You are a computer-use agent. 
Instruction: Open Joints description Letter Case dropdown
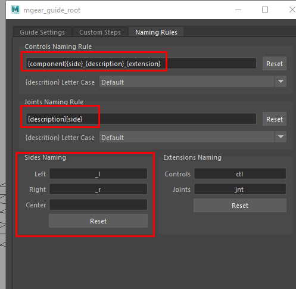pos(193,137)
